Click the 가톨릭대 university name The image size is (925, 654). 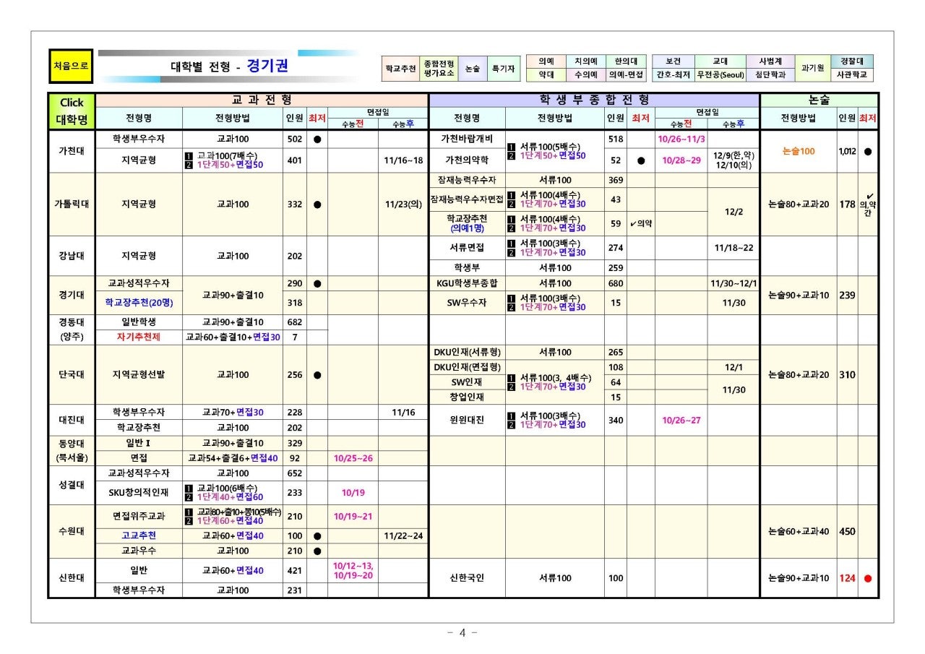pyautogui.click(x=72, y=204)
